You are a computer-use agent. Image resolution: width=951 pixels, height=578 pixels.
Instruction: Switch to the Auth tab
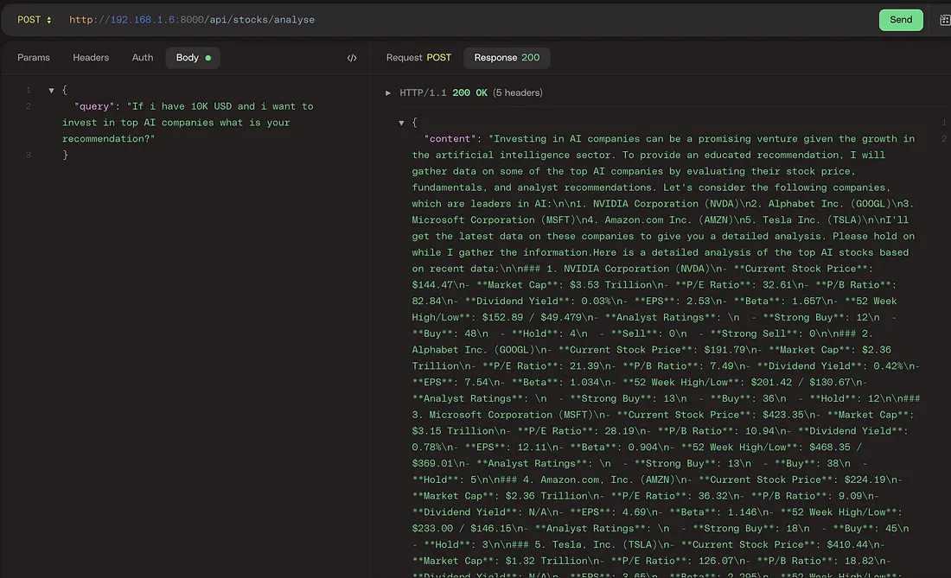(143, 58)
